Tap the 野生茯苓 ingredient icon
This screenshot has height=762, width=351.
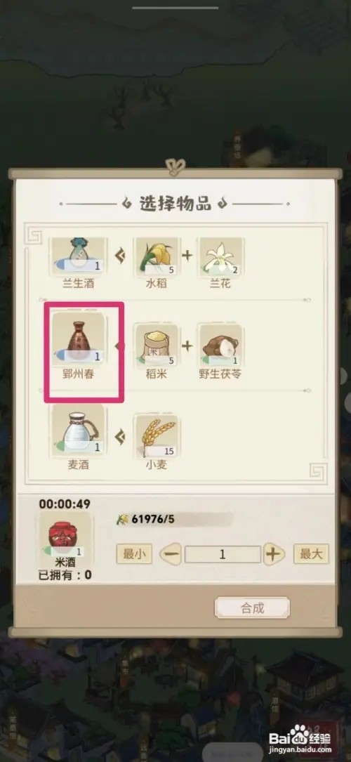220,345
